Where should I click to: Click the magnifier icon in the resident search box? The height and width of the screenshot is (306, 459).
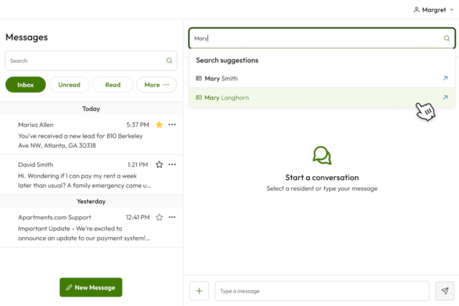tap(446, 38)
